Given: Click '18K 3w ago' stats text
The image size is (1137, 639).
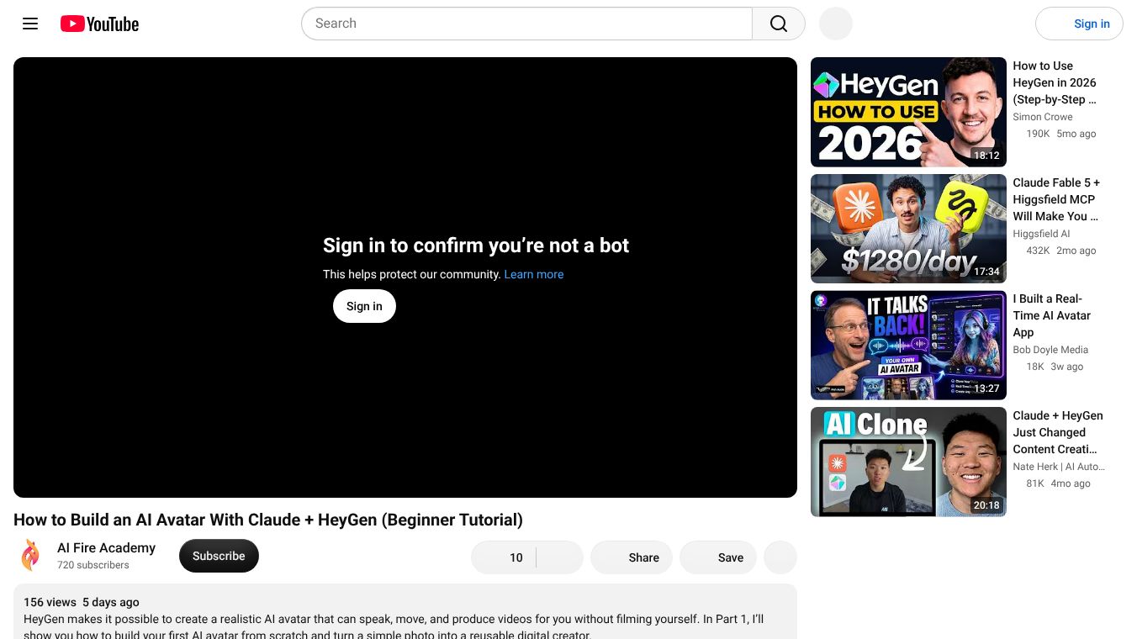Looking at the screenshot, I should (x=1055, y=367).
